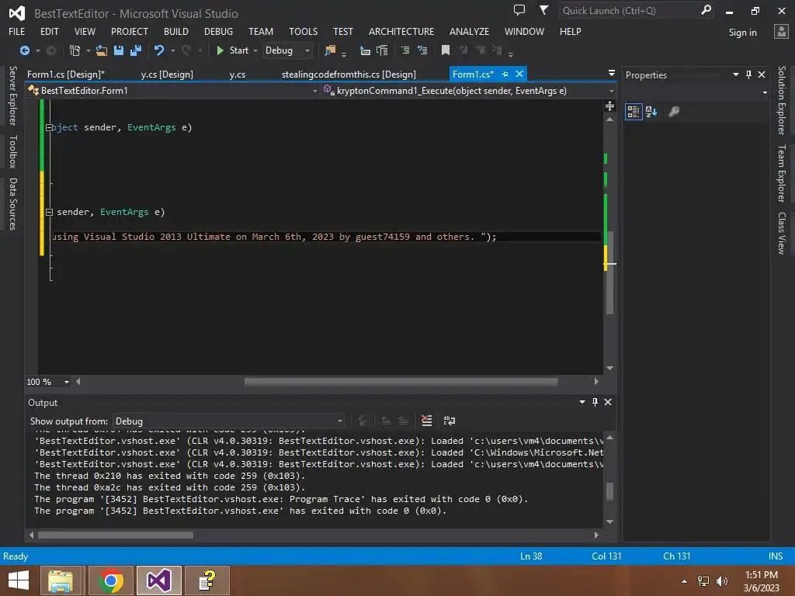Screen dimensions: 795x596
Task: Open the DEBUG menu
Action: [218, 31]
